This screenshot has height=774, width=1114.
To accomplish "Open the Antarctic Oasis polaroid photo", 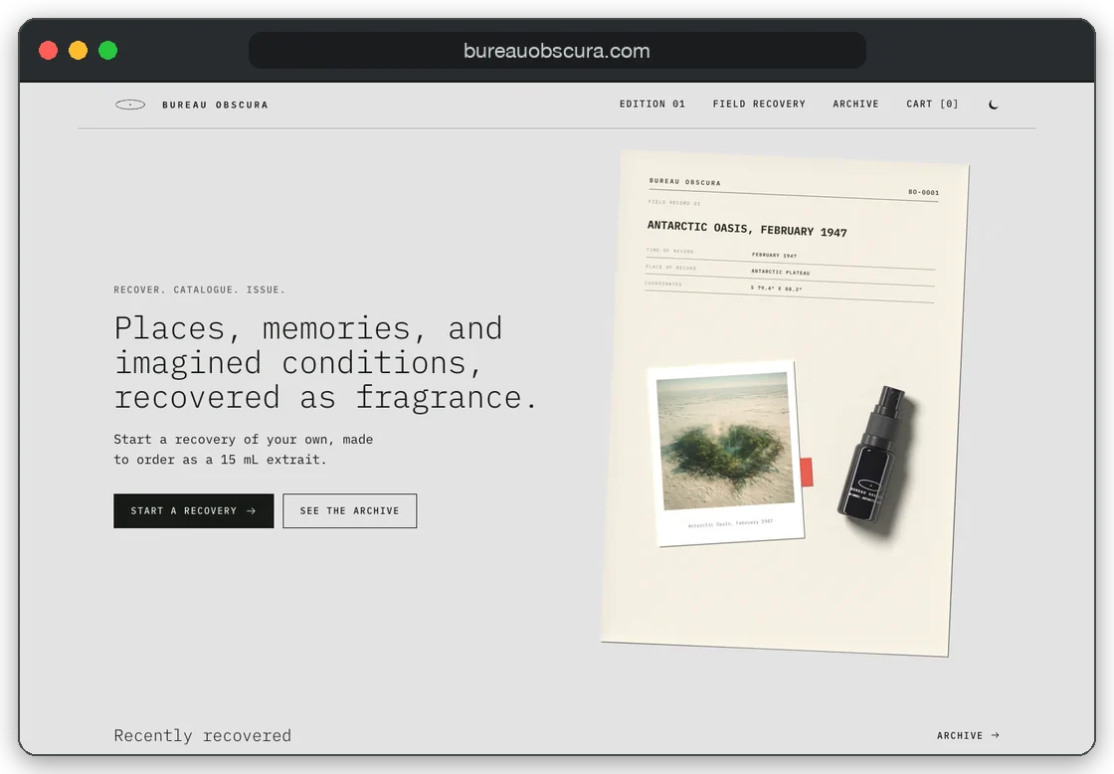I will [x=726, y=453].
